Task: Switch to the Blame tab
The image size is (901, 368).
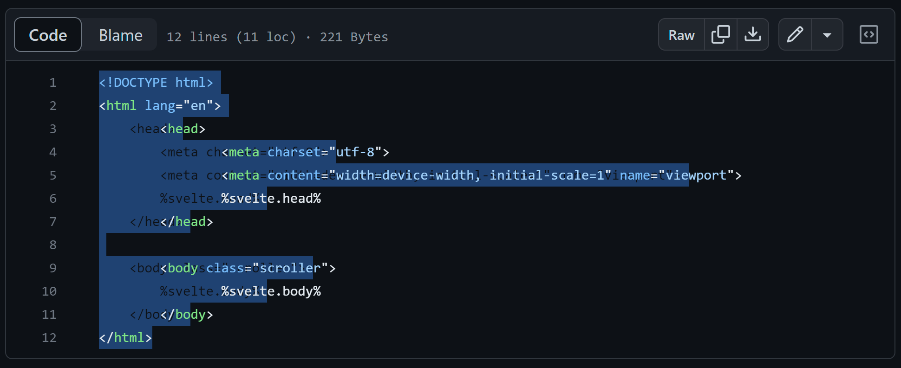Action: [x=120, y=34]
